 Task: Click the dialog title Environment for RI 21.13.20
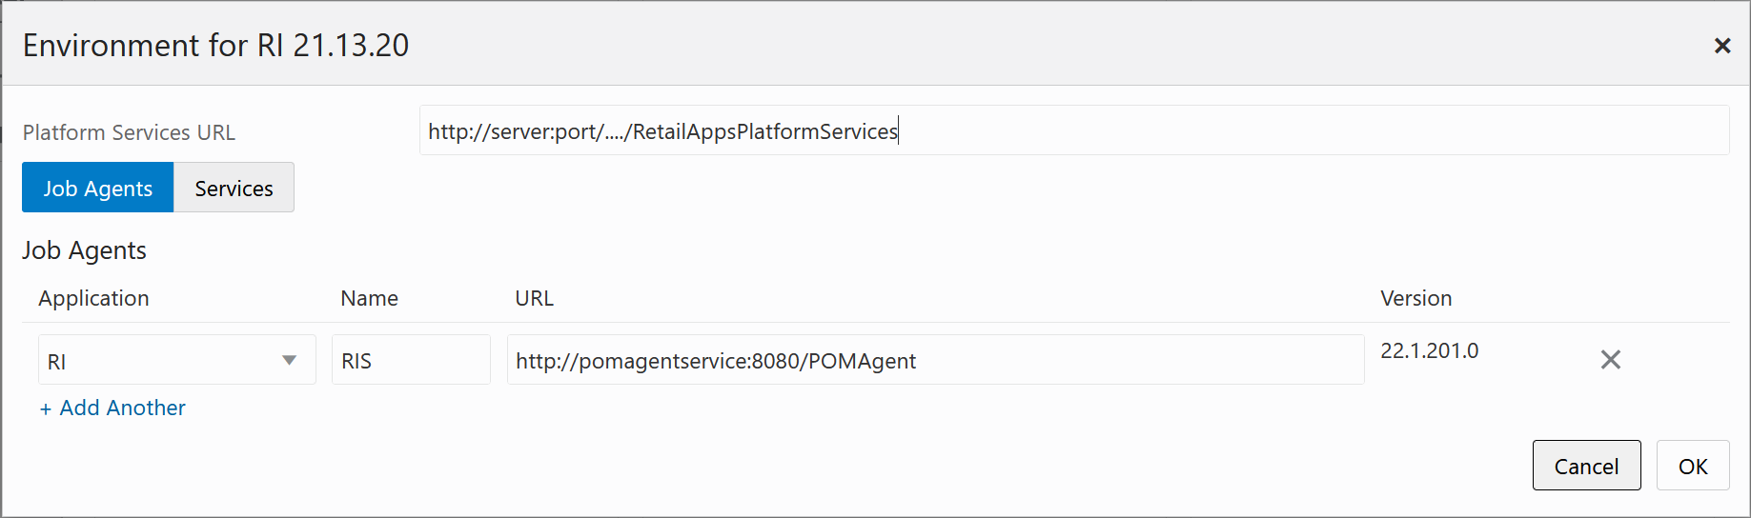[215, 45]
